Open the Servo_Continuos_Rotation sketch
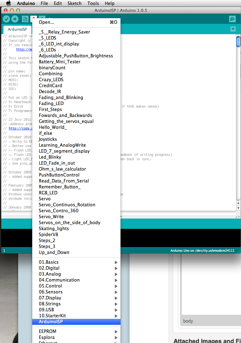241x343 pixels. tap(76, 204)
